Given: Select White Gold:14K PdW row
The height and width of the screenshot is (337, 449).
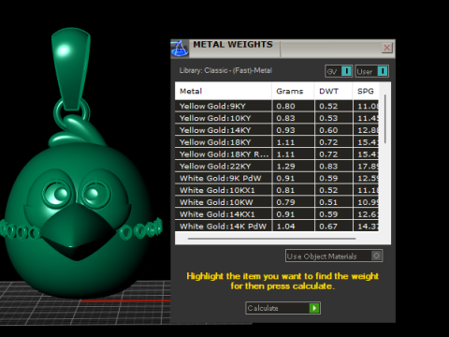Looking at the screenshot, I should [x=277, y=227].
